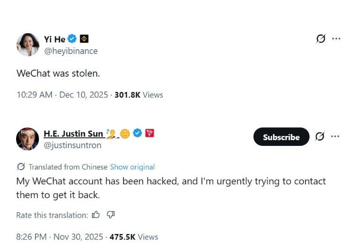The width and height of the screenshot is (347, 252).
Task: Click the Grok icon beside Subscribe
Action: pos(320,137)
